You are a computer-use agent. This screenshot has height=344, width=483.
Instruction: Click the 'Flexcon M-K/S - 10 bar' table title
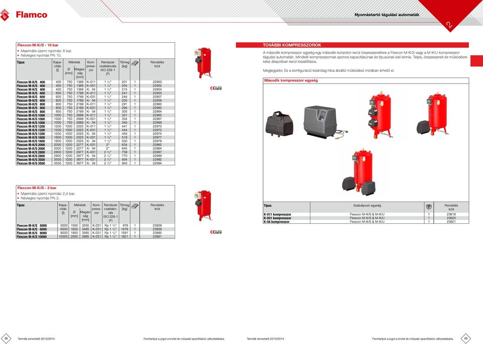[x=38, y=45]
